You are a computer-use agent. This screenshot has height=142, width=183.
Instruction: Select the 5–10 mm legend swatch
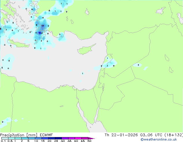(x=31, y=138)
